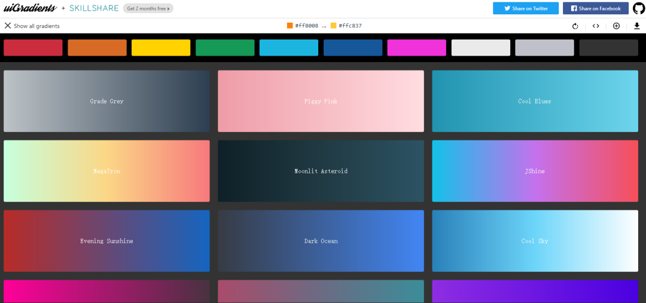Image resolution: width=646 pixels, height=303 pixels.
Task: Select the Cool Blues gradient
Action: (x=535, y=101)
